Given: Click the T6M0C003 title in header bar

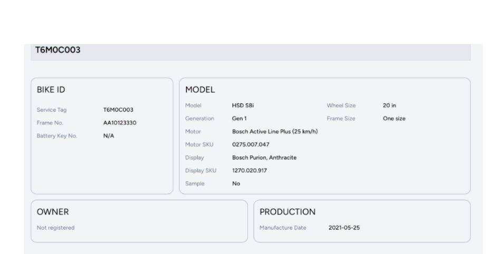Looking at the screenshot, I should tap(57, 51).
